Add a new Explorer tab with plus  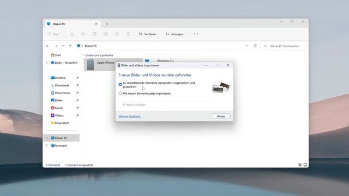pos(107,24)
